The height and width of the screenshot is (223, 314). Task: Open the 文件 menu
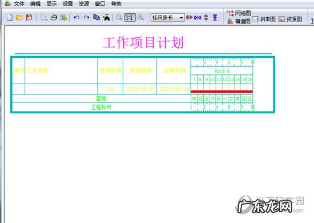[19, 3]
